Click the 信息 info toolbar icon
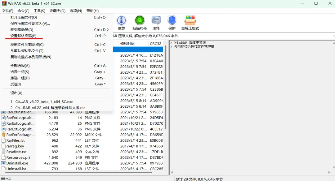Viewport: 335px width, 181px height. [x=121, y=21]
